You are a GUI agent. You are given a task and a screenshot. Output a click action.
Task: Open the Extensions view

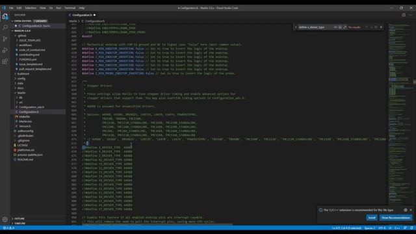coord(5,62)
